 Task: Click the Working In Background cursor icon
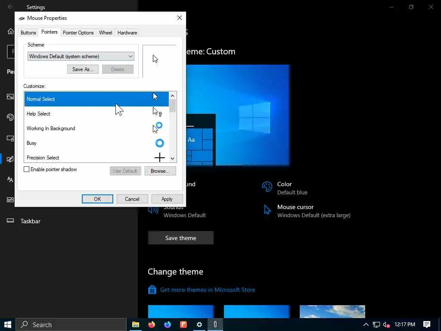coord(158,128)
